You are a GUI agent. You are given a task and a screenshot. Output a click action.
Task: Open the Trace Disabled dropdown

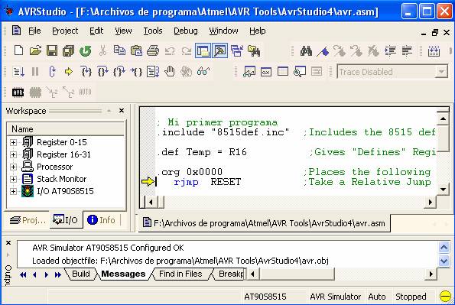[x=441, y=72]
